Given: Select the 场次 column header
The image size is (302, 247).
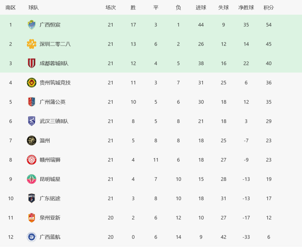Looking at the screenshot, I should click(x=110, y=8).
